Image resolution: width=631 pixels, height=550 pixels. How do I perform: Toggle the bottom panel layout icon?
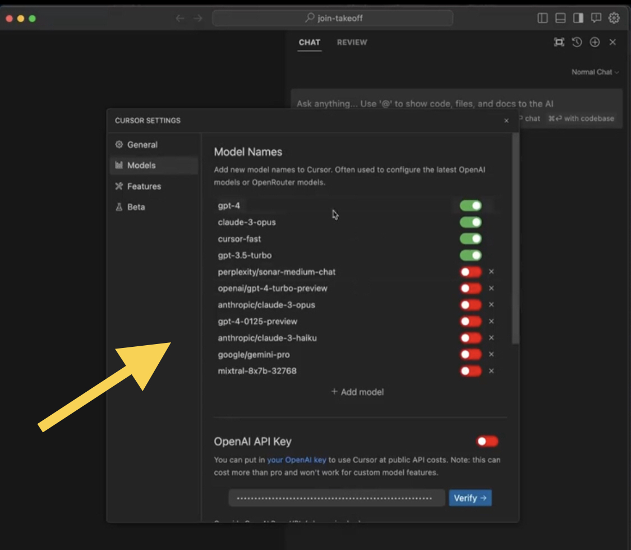point(560,18)
